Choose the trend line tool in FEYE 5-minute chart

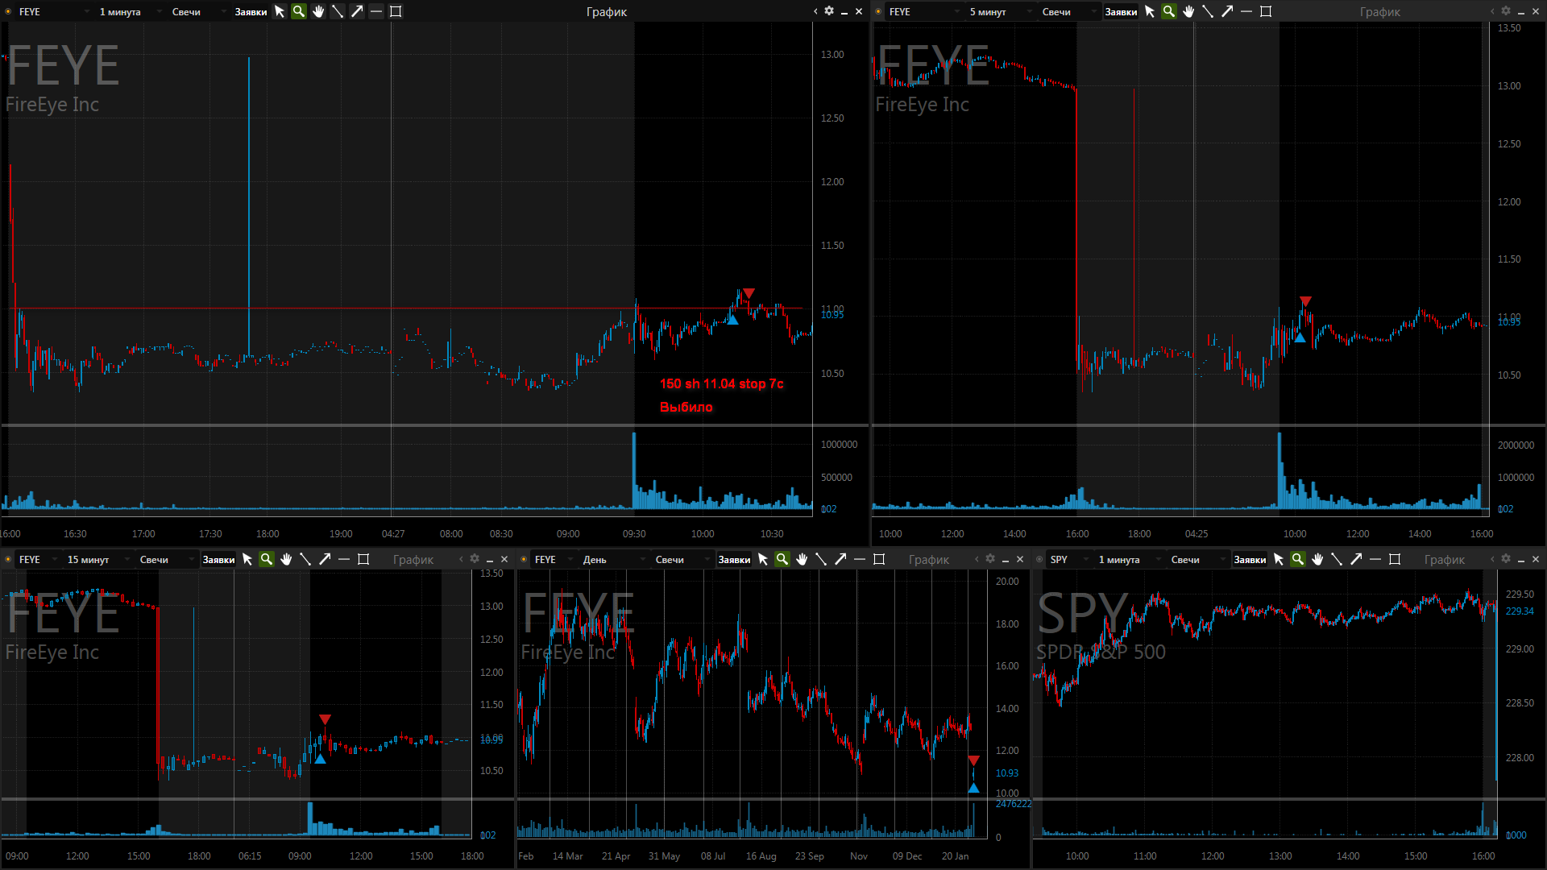click(1208, 11)
